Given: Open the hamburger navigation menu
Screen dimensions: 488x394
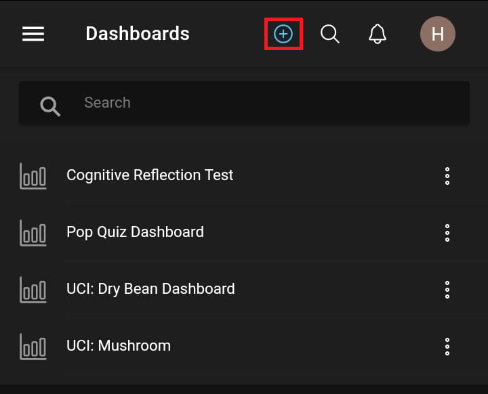Looking at the screenshot, I should (33, 34).
